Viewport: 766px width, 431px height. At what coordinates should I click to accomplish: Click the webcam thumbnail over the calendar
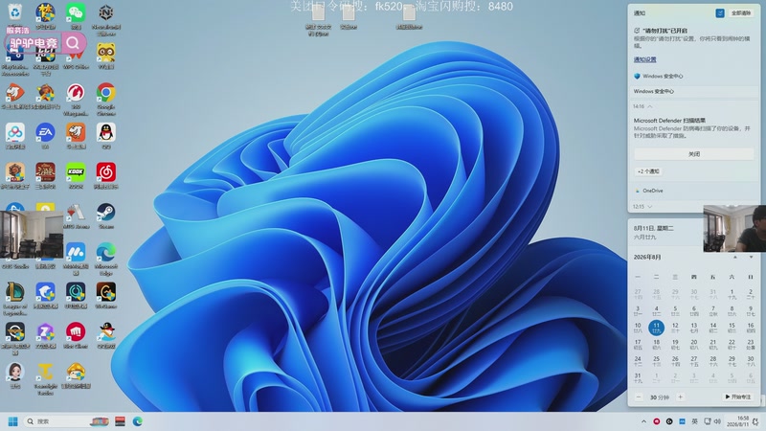[734, 229]
